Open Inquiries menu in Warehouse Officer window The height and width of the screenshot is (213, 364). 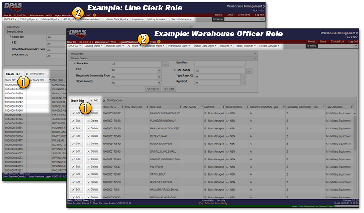[226, 46]
